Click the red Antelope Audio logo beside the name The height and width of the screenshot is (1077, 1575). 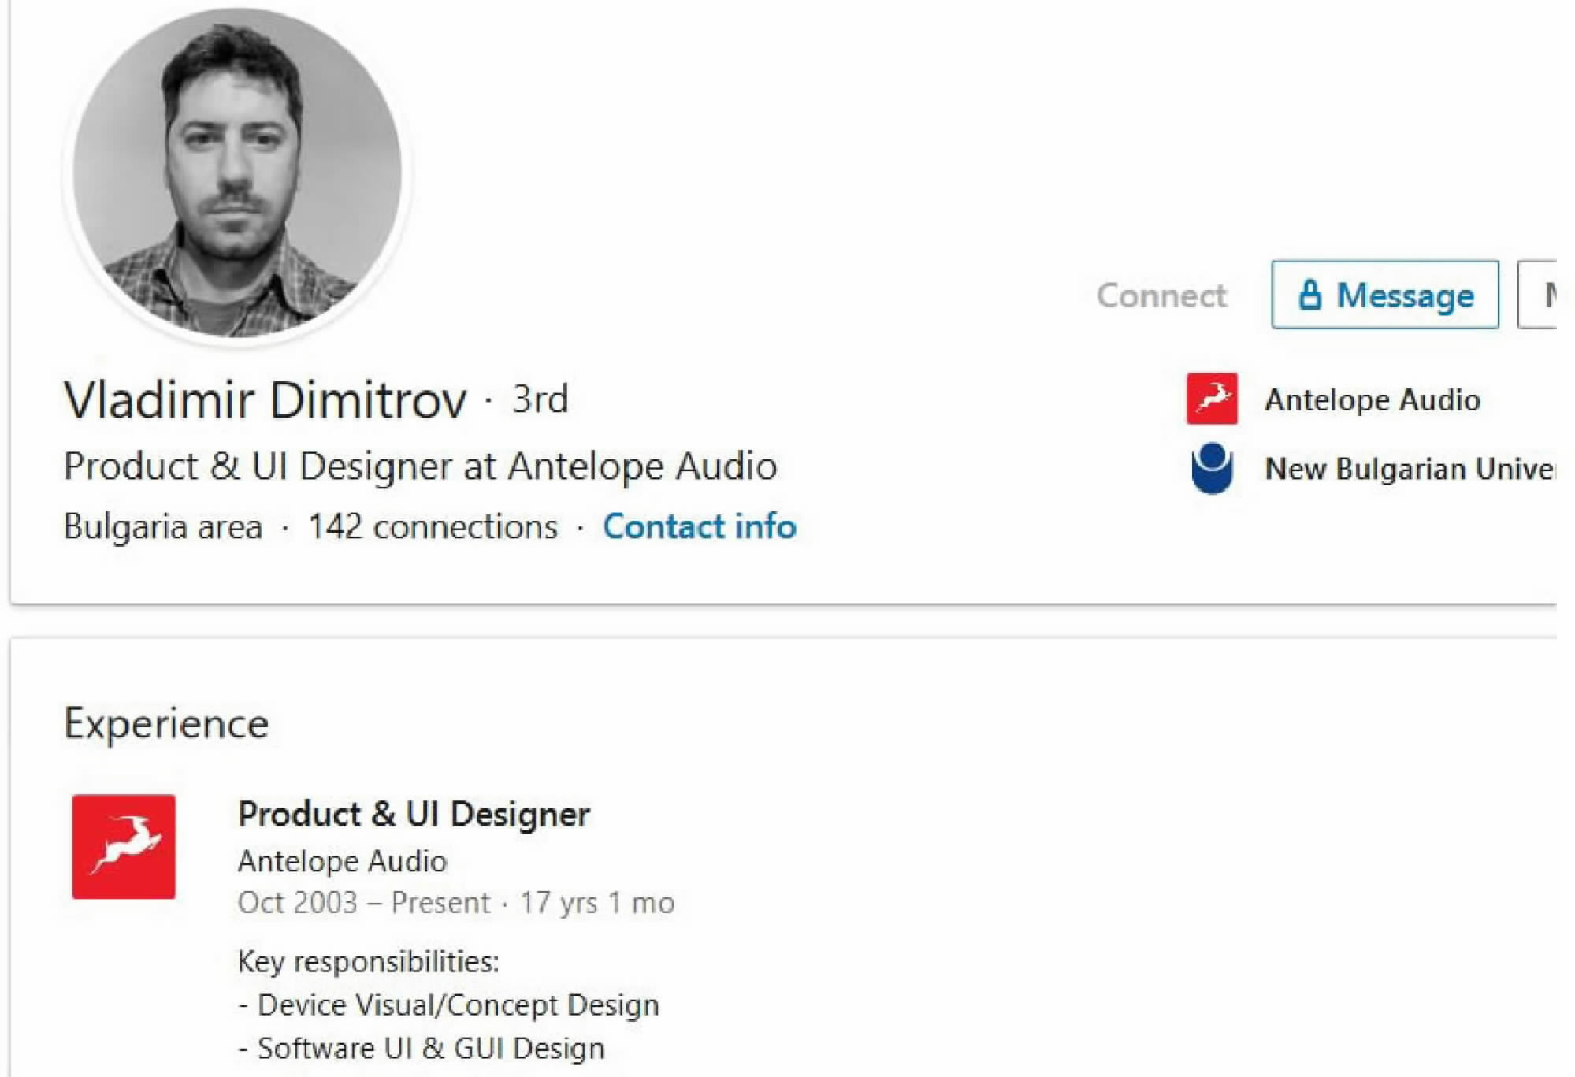click(x=1211, y=399)
